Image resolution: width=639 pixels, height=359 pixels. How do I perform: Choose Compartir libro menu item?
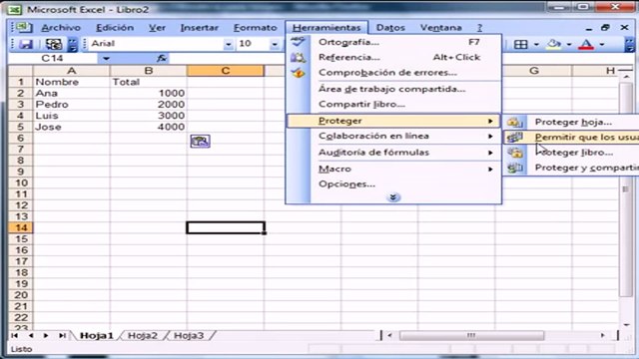coord(393,104)
